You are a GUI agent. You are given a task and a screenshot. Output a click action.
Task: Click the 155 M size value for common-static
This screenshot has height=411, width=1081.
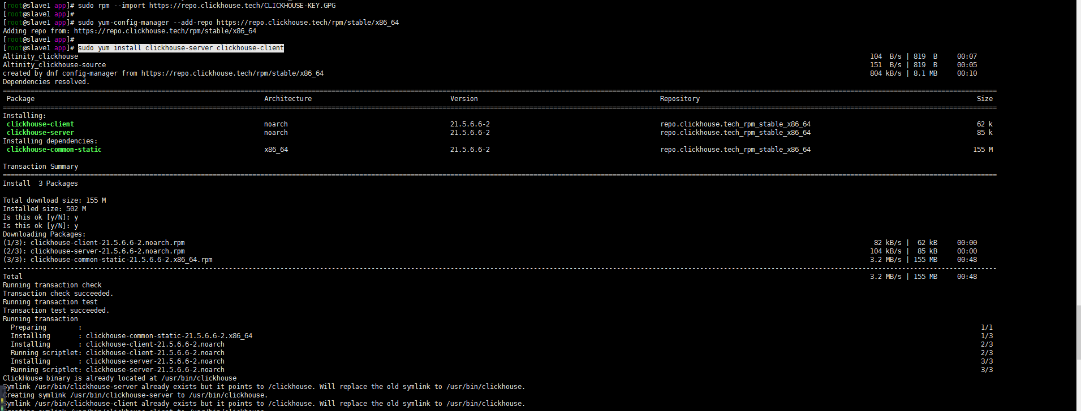point(983,150)
